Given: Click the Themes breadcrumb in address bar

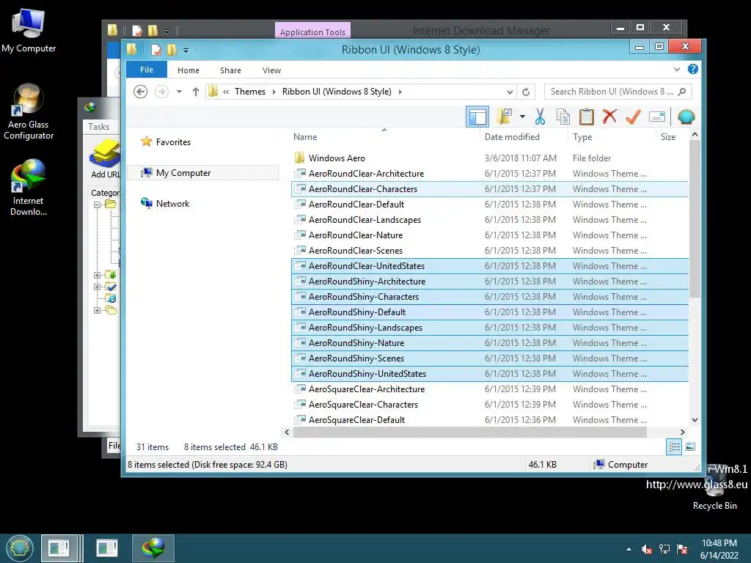Looking at the screenshot, I should pyautogui.click(x=250, y=92).
